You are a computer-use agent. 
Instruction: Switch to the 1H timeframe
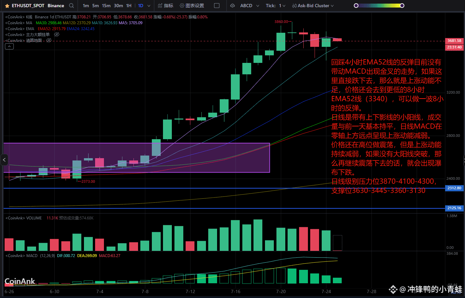point(129,6)
